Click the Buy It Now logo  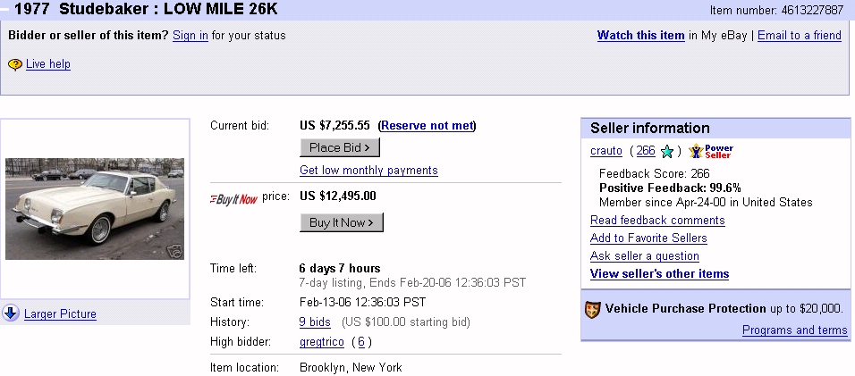[233, 198]
